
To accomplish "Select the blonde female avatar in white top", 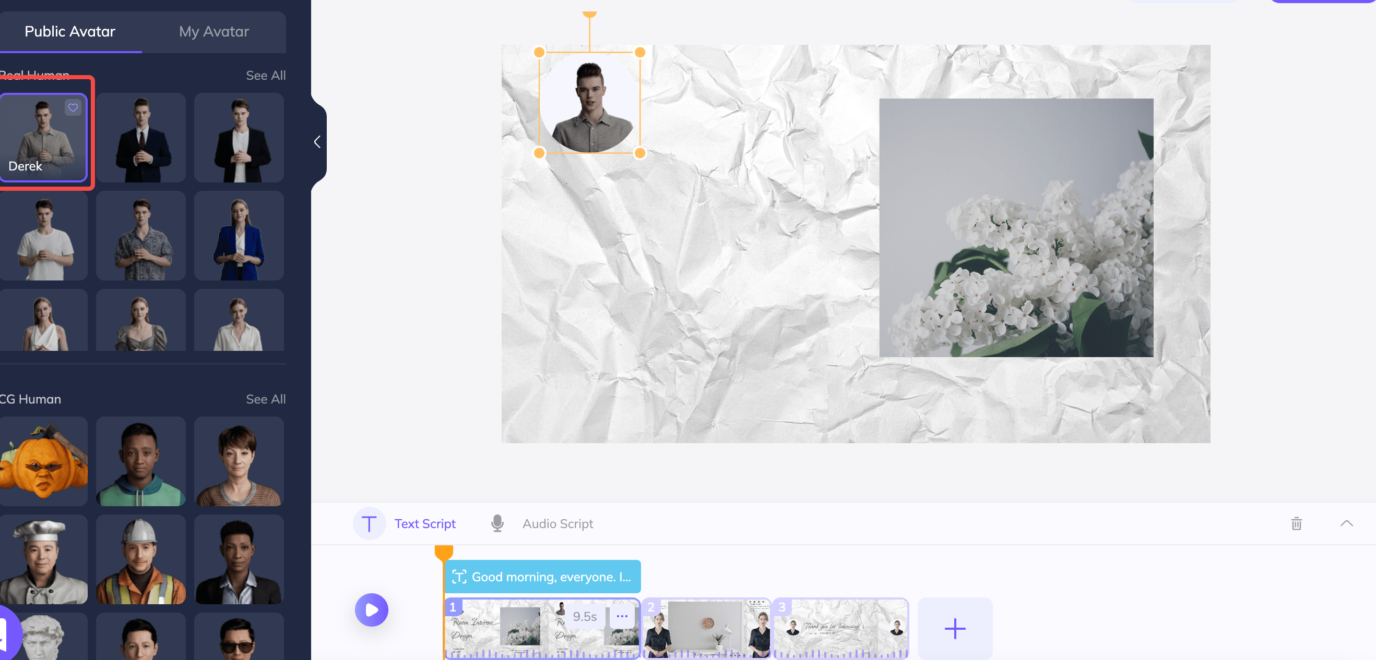I will pyautogui.click(x=43, y=320).
